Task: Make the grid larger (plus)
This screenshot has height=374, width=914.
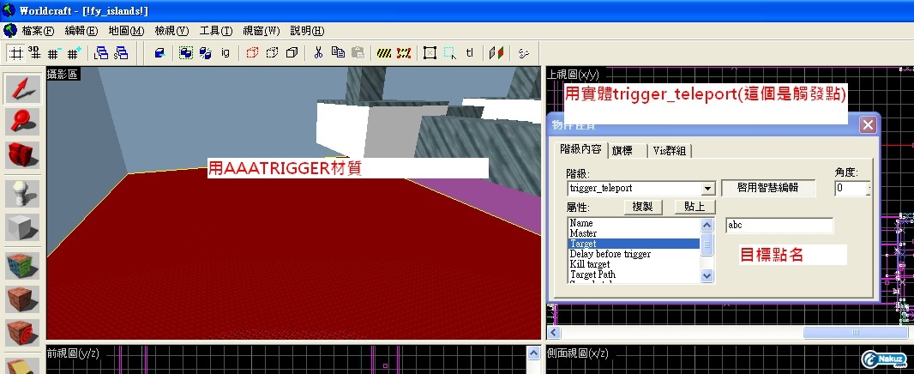Action: [x=74, y=54]
